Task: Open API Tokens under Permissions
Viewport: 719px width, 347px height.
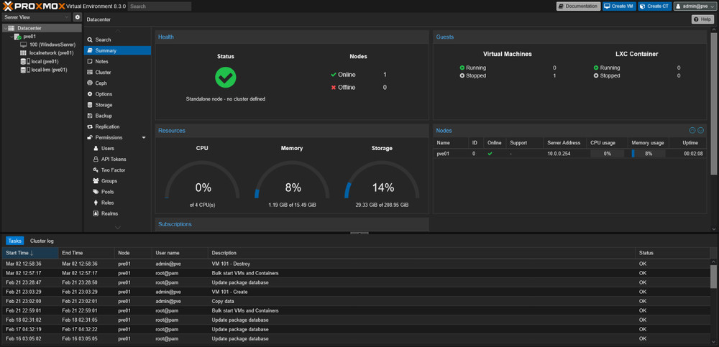Action: click(117, 159)
